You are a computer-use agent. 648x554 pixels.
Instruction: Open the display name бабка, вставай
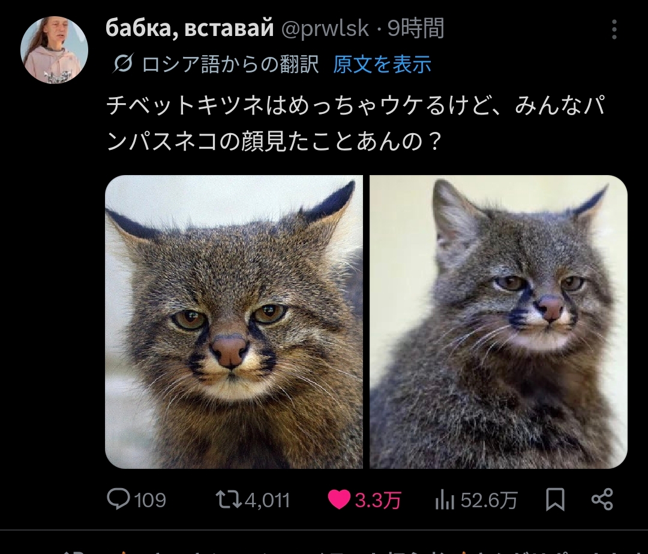(x=189, y=28)
